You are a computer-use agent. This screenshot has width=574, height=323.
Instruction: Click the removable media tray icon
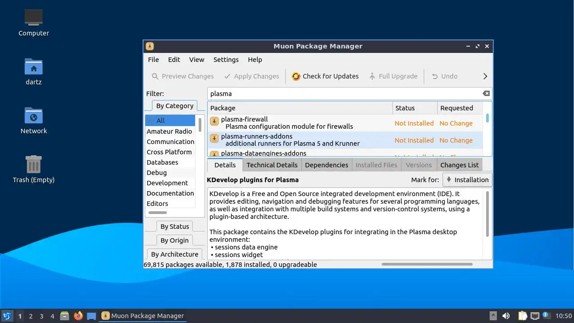493,316
